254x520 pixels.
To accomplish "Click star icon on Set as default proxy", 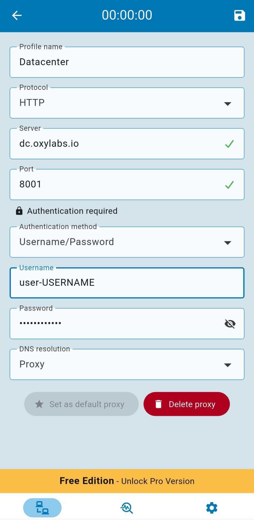I will [39, 404].
